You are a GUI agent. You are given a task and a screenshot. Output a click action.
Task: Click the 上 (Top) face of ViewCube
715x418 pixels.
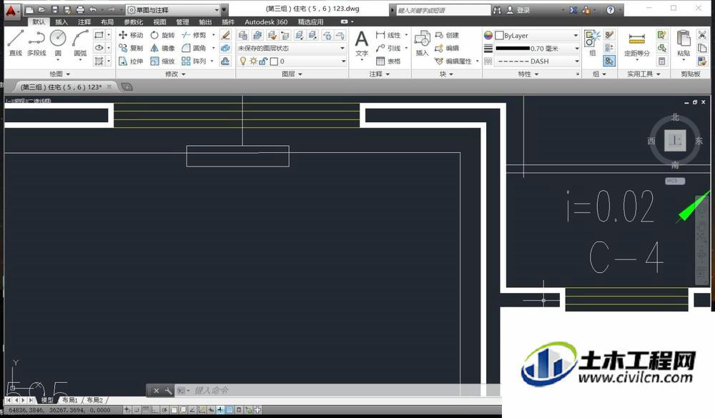[x=675, y=140]
